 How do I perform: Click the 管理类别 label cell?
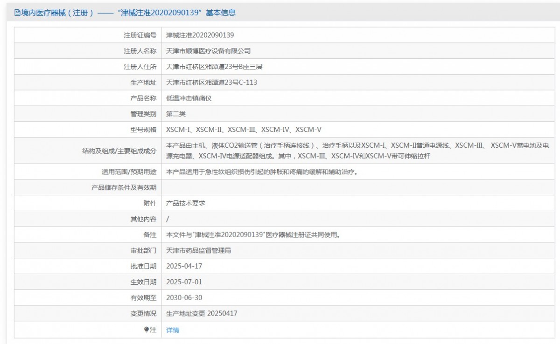88,114
